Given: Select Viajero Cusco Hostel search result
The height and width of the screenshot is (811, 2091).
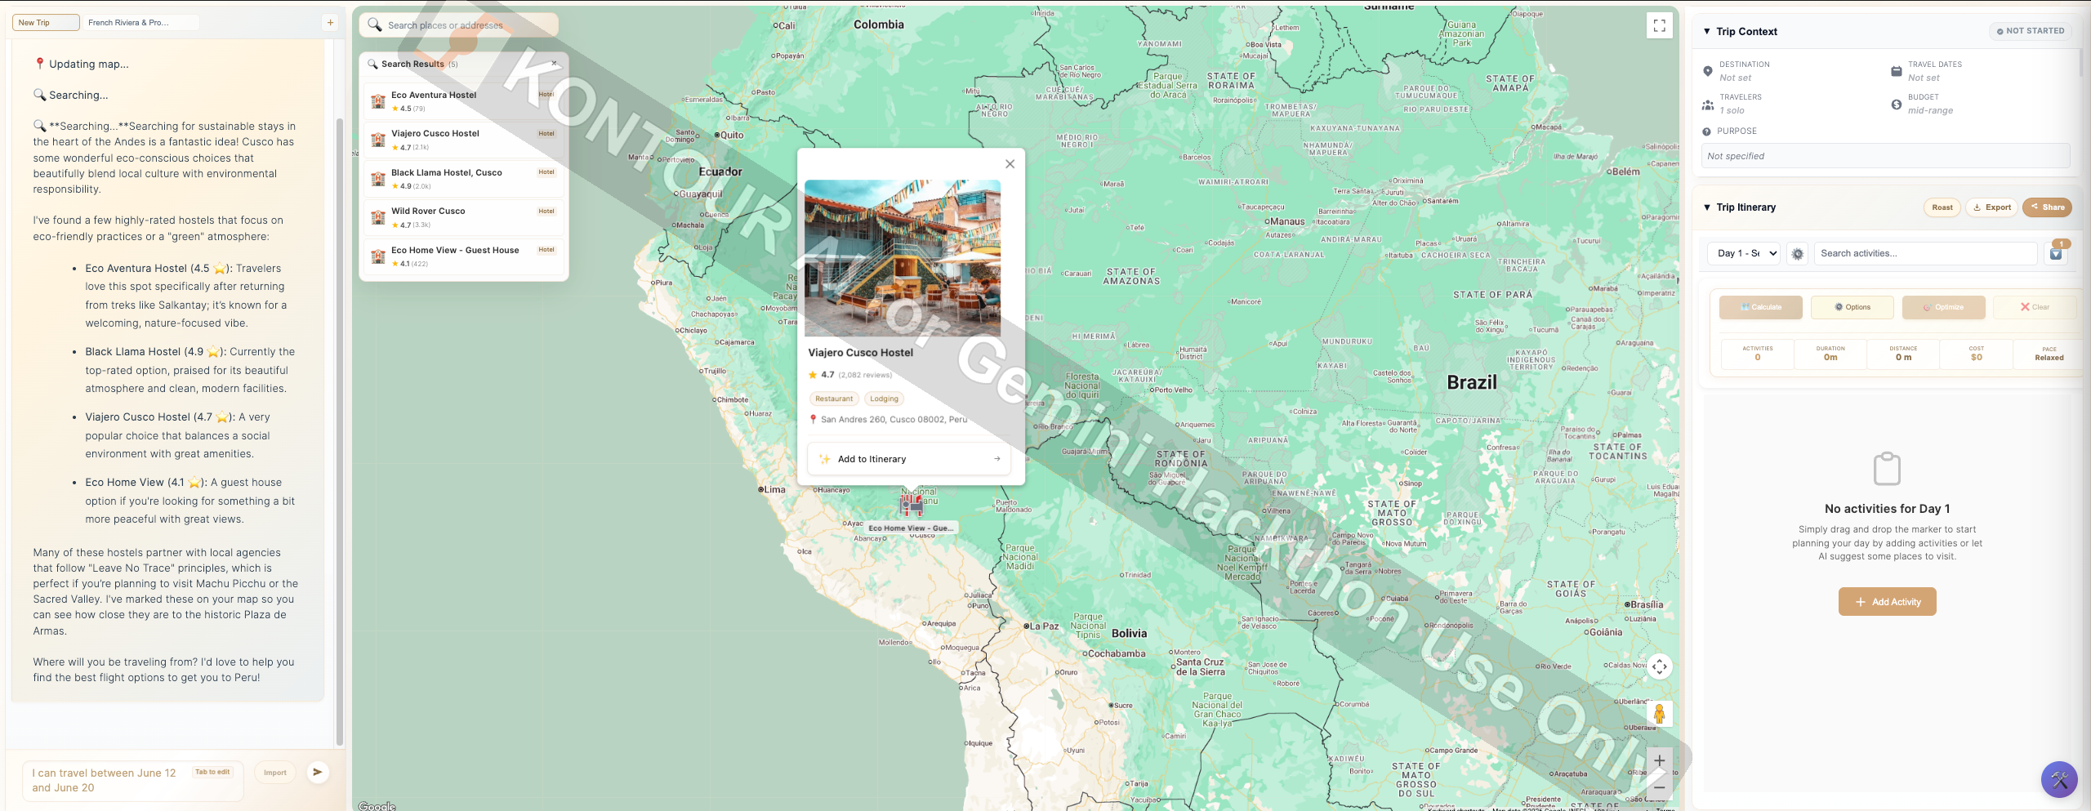Looking at the screenshot, I should click(x=464, y=140).
